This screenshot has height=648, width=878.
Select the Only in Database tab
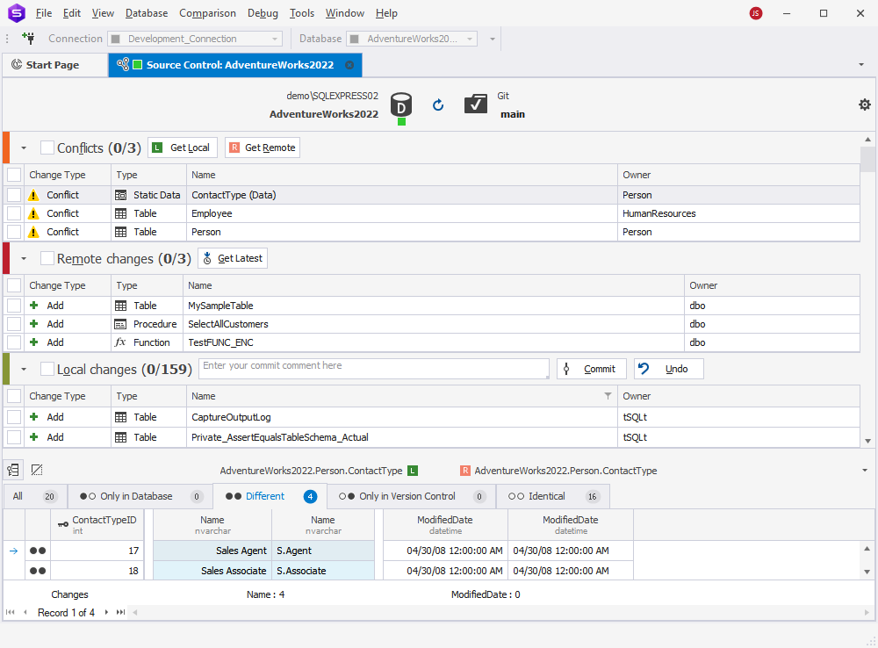pos(140,496)
